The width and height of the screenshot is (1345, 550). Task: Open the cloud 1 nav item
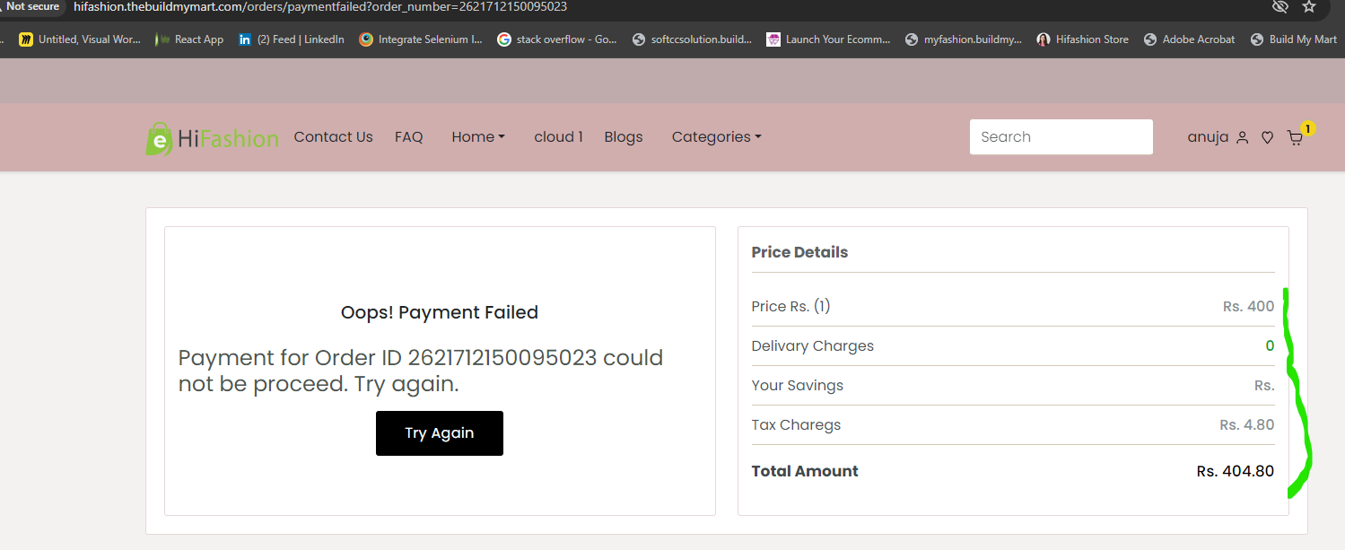point(558,137)
